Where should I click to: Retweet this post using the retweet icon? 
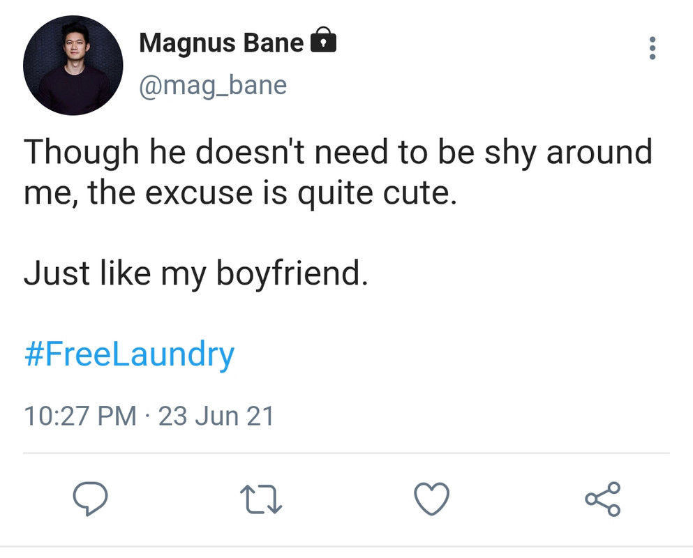[x=261, y=499]
